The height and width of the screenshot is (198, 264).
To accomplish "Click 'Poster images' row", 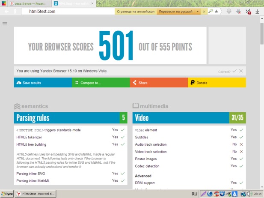I will click(x=189, y=159).
